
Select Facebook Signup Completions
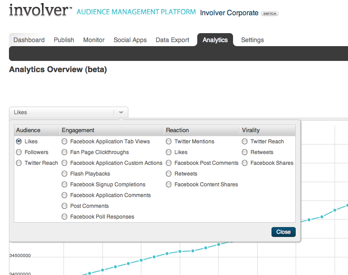[x=64, y=184]
